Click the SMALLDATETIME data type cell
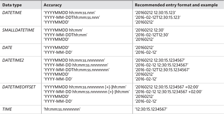The width and height of the screenshot is (224, 114). [x=18, y=30]
